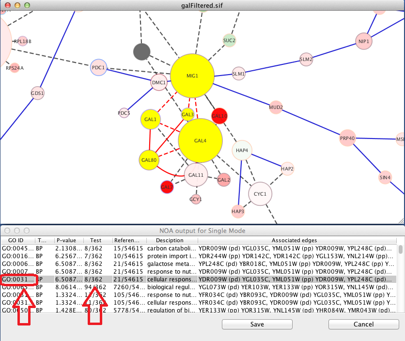405x341 pixels.
Task: Select the green SUC2 node
Action: [229, 41]
